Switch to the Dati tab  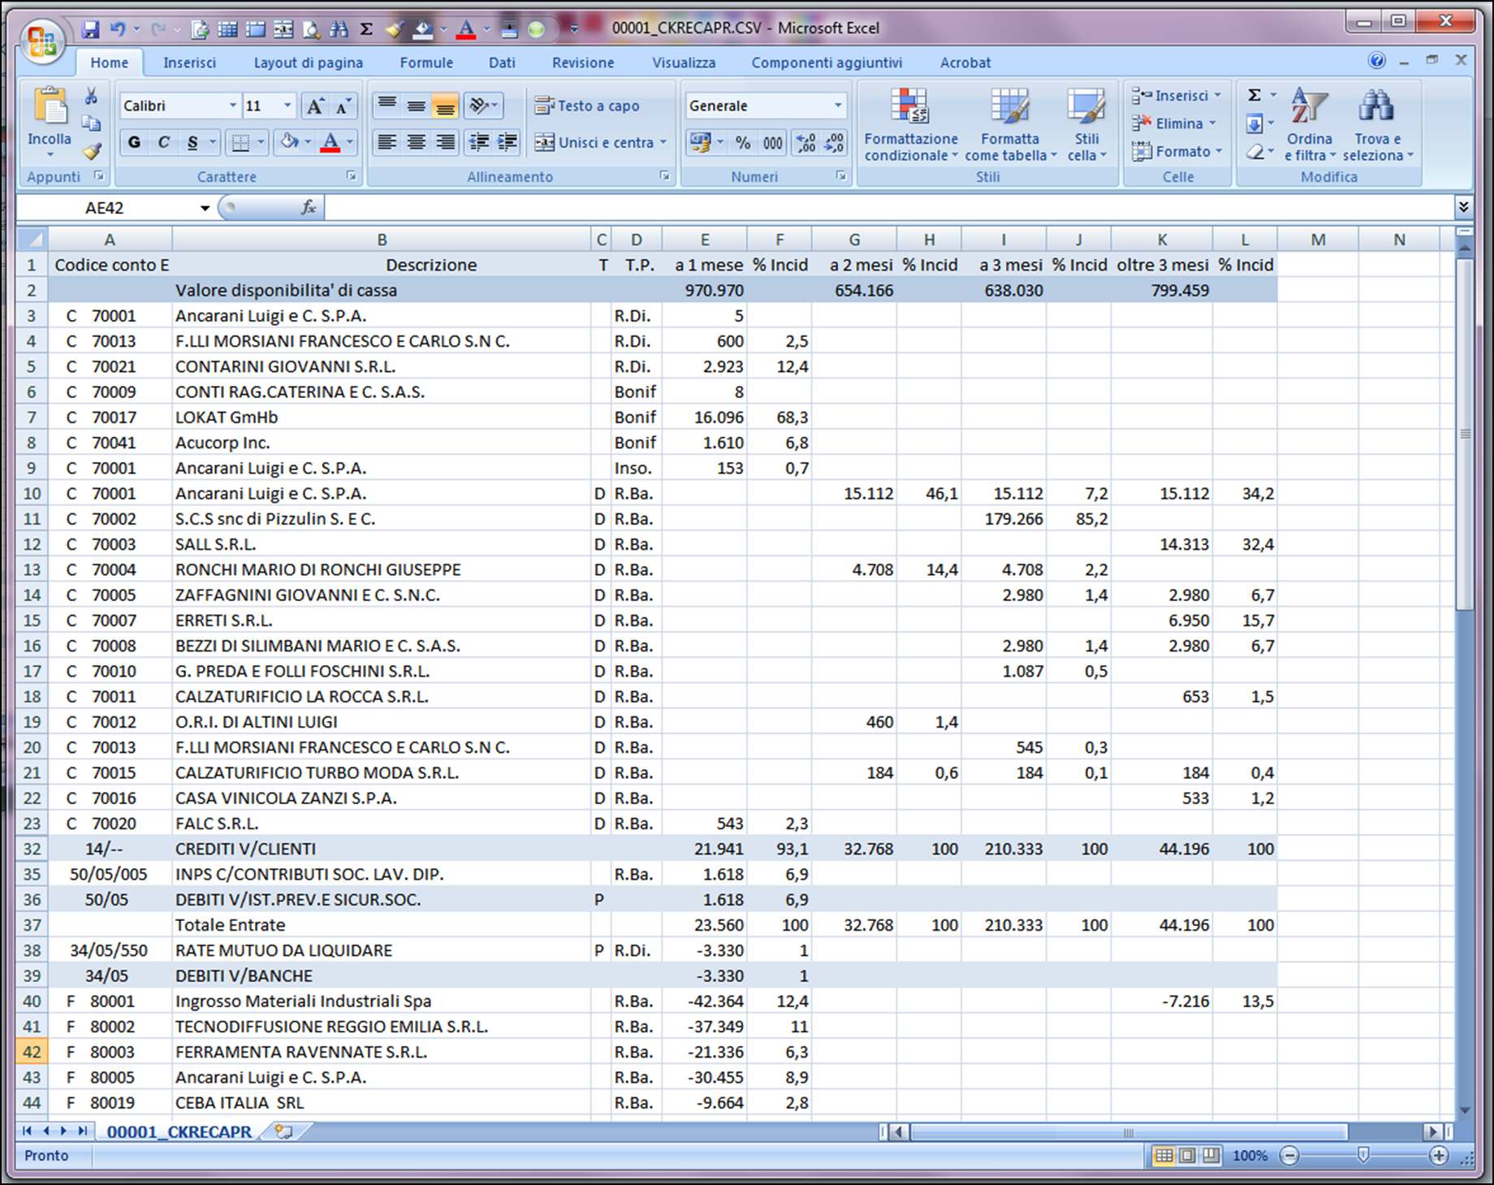point(502,63)
